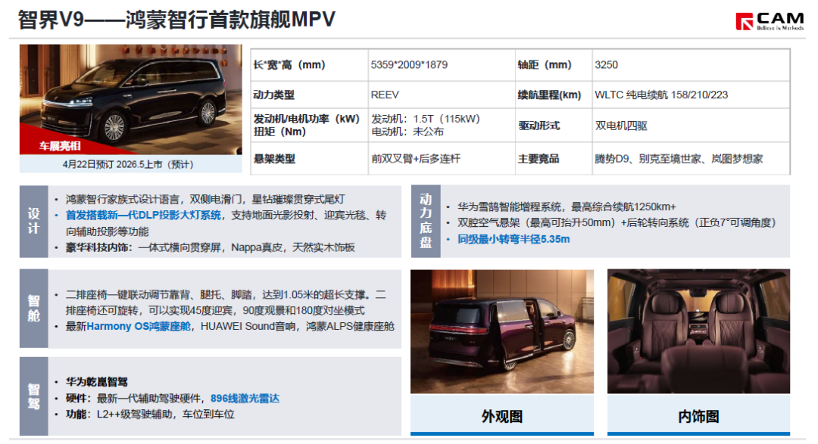
Task: Click the 二排座椅一键联动调节 bullet
Action: click(226, 303)
